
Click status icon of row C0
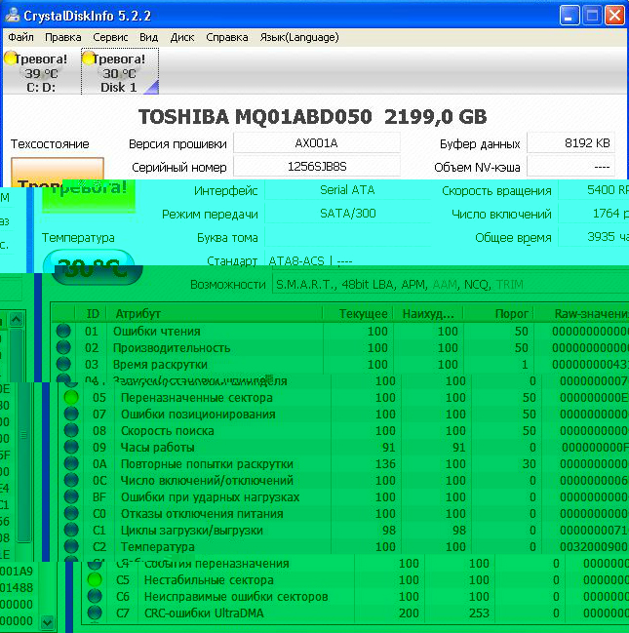coord(71,513)
